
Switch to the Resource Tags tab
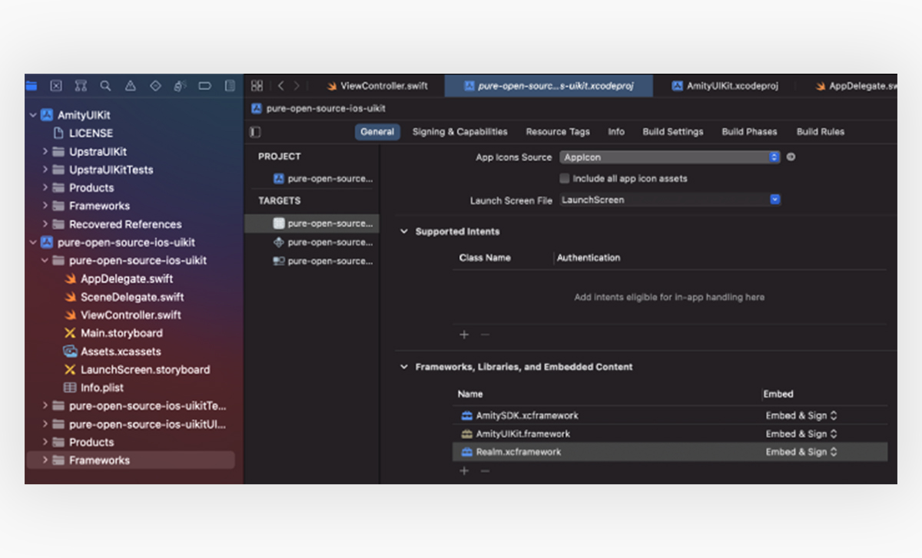pyautogui.click(x=558, y=132)
